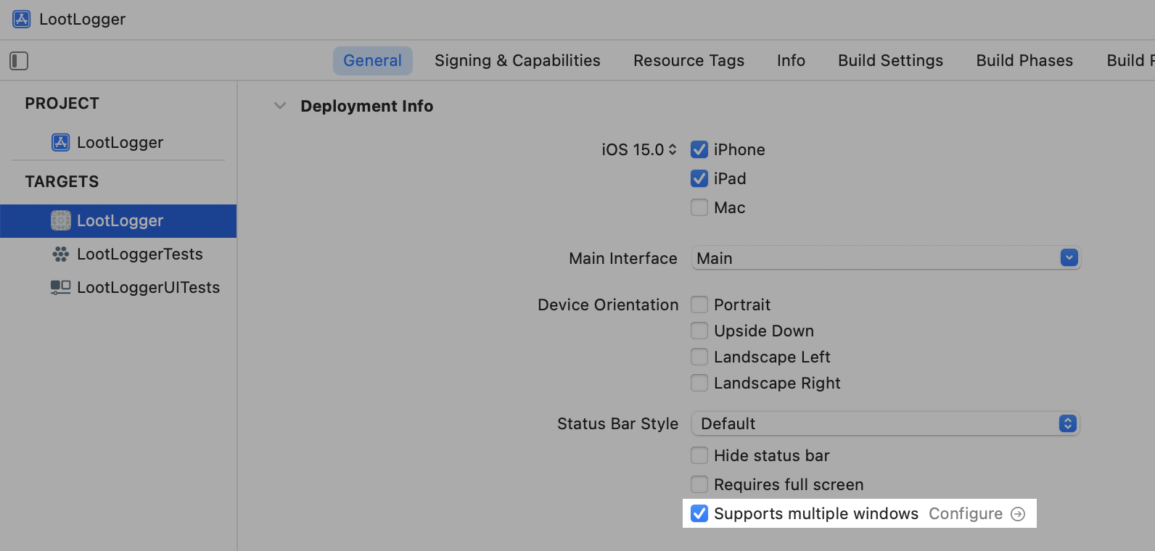Click the LootLogger target app icon

pos(61,220)
